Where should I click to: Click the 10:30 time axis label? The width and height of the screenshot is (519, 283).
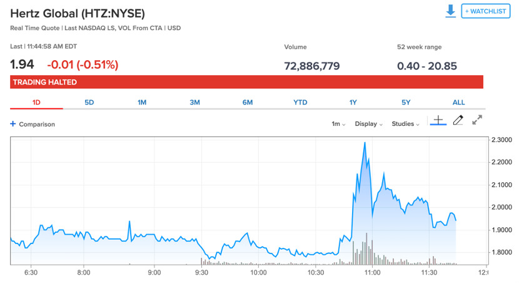coord(316,272)
